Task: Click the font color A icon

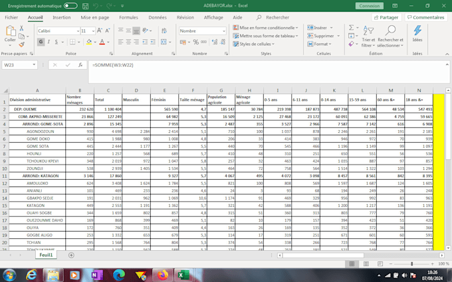Action: 102,42
